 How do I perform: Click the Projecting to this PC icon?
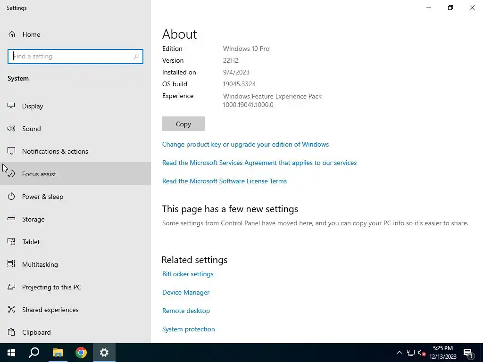[11, 287]
